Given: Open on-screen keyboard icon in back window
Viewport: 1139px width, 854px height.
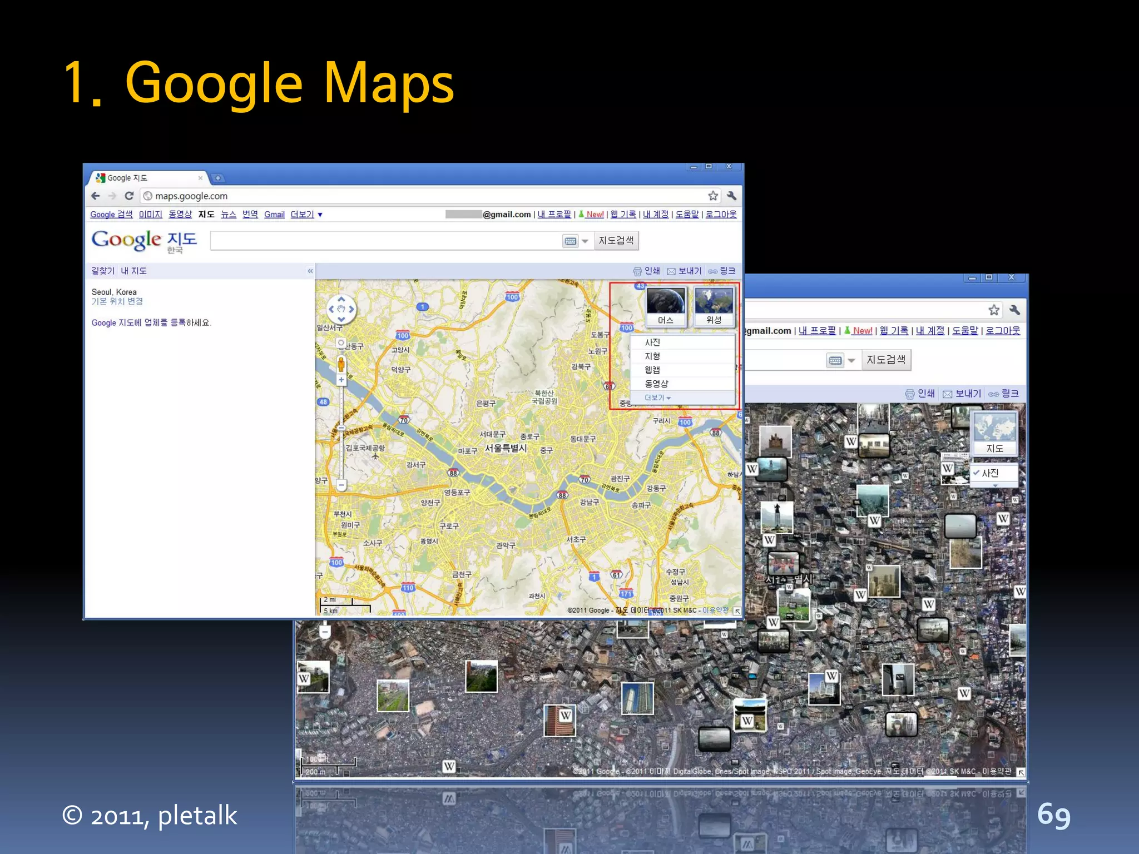Looking at the screenshot, I should [835, 361].
